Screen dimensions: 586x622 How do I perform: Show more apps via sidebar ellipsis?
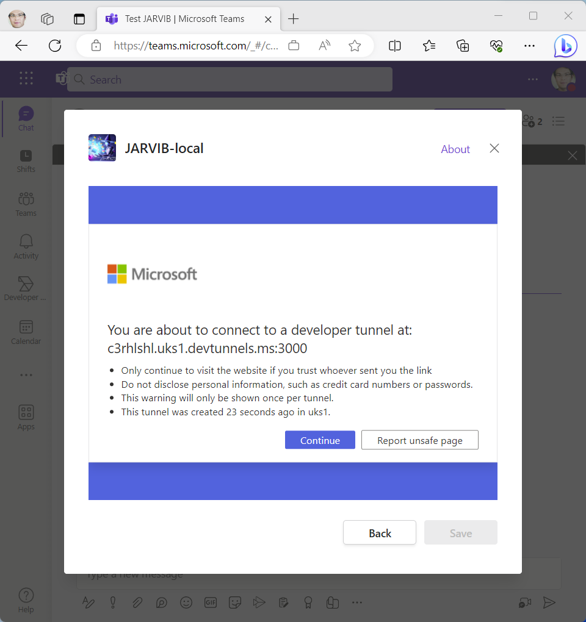click(x=26, y=375)
